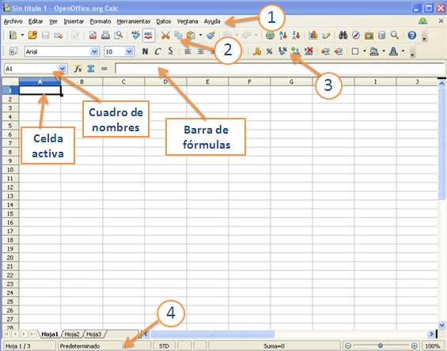Open the Editar menu
Viewport: 447px width, 351px height.
click(x=36, y=21)
